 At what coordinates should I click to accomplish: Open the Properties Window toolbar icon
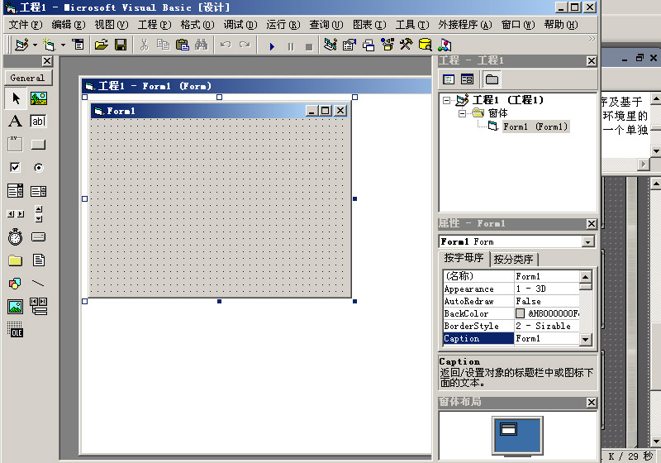pyautogui.click(x=350, y=45)
